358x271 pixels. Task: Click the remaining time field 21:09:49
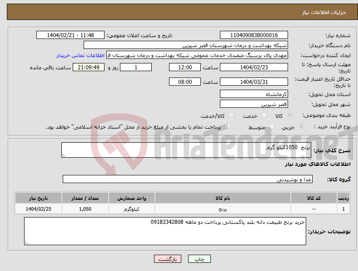point(89,67)
